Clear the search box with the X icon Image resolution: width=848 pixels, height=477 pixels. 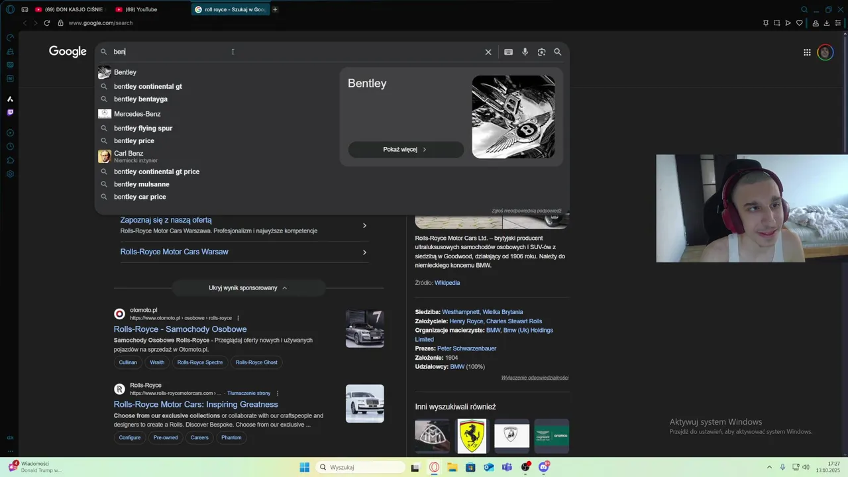tap(488, 52)
